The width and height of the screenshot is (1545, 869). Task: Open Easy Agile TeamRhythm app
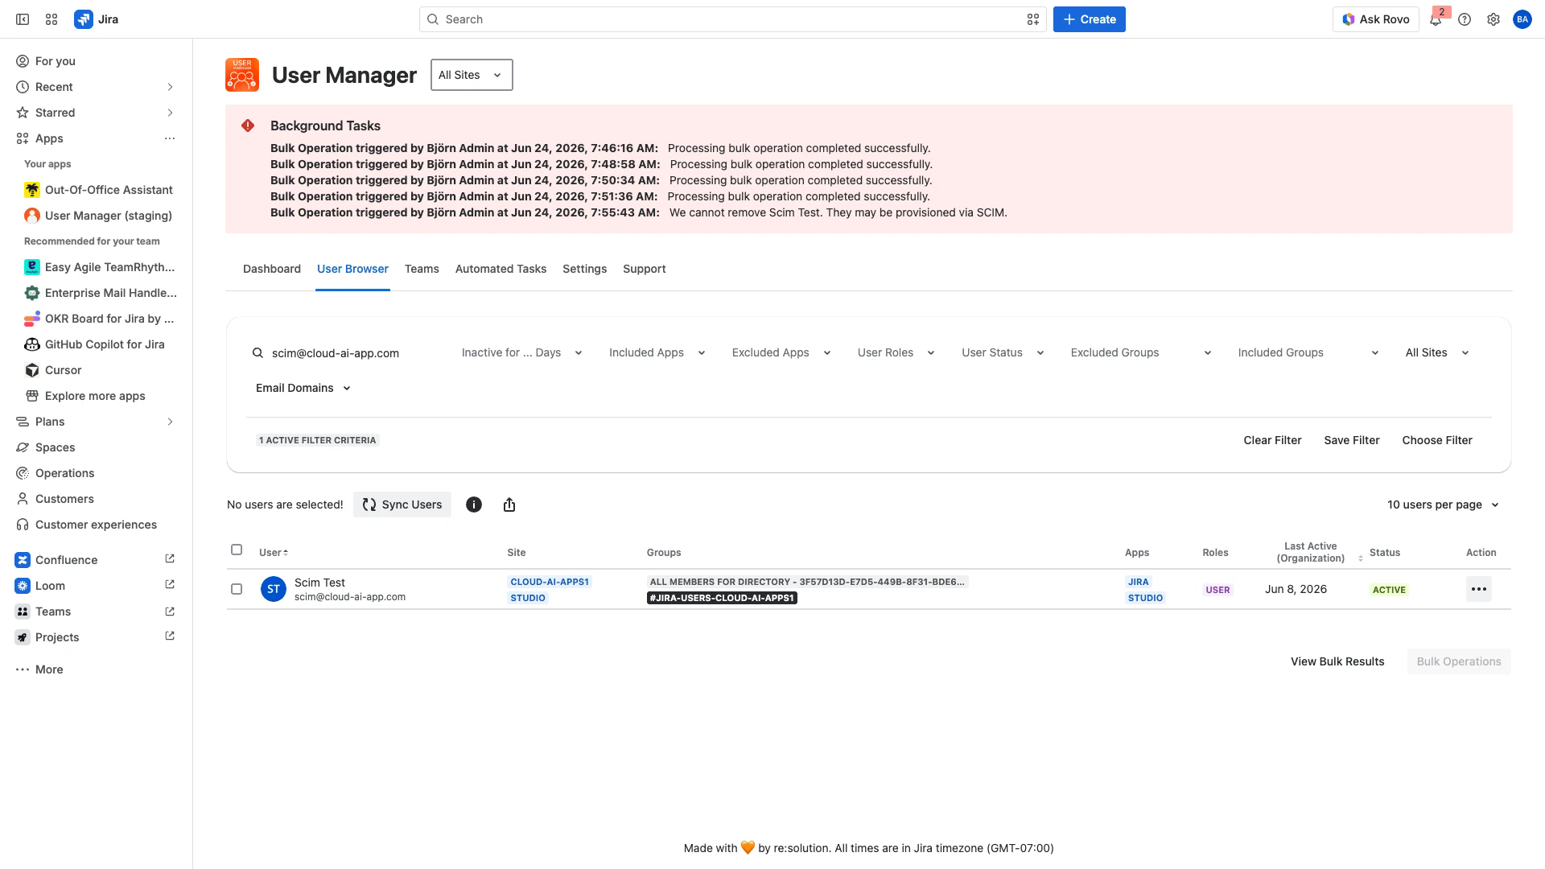pyautogui.click(x=100, y=267)
